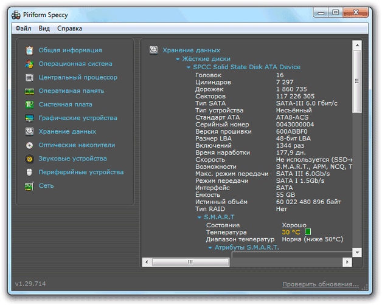Click the Стандарт ATA value ATA8-ACS

pos(292,118)
